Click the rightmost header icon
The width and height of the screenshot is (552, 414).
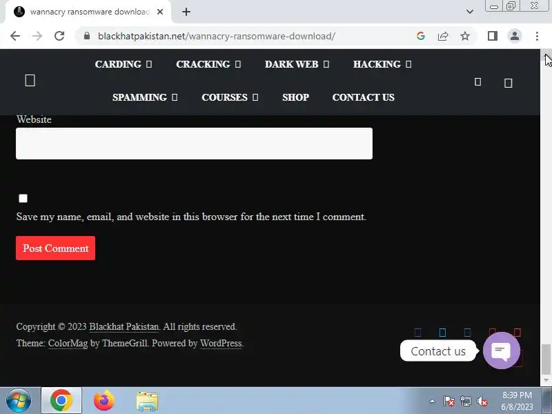(508, 83)
